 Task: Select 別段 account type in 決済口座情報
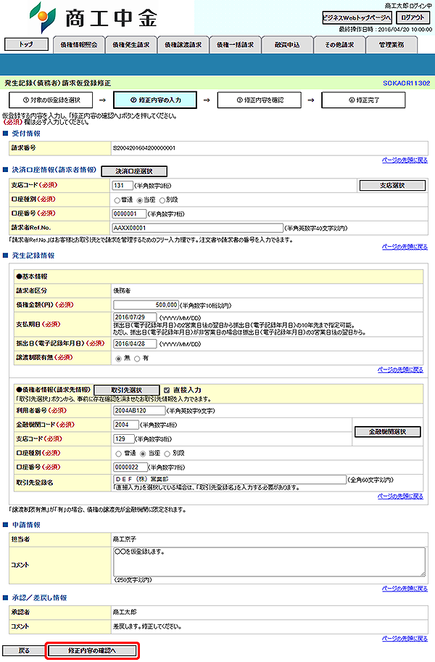[162, 200]
